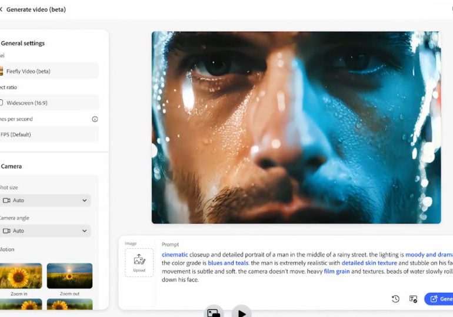
Task: Click into the Prompt text field
Action: coord(307,267)
